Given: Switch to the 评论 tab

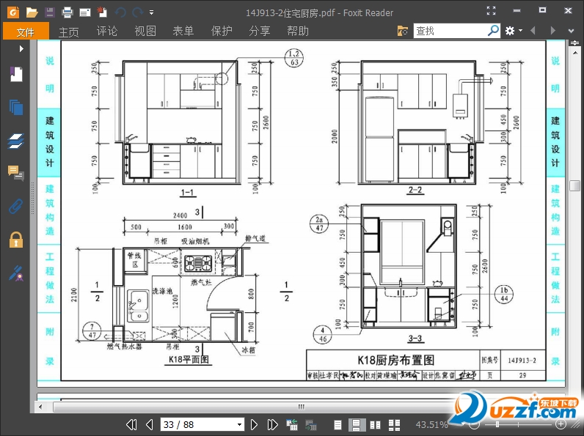Looking at the screenshot, I should pyautogui.click(x=107, y=31).
